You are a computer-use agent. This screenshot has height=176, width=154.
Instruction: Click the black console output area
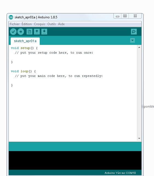point(75,160)
